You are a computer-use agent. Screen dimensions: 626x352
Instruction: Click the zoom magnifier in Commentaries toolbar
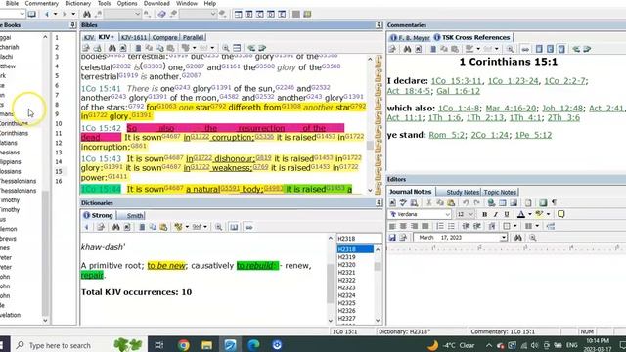click(510, 49)
